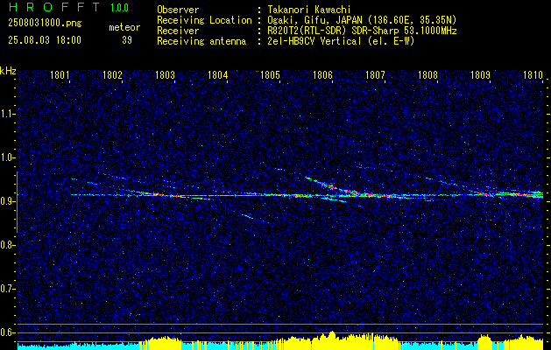Screen dimensions: 551x350
Task: Click the 1810 time axis label
Action: pyautogui.click(x=533, y=74)
